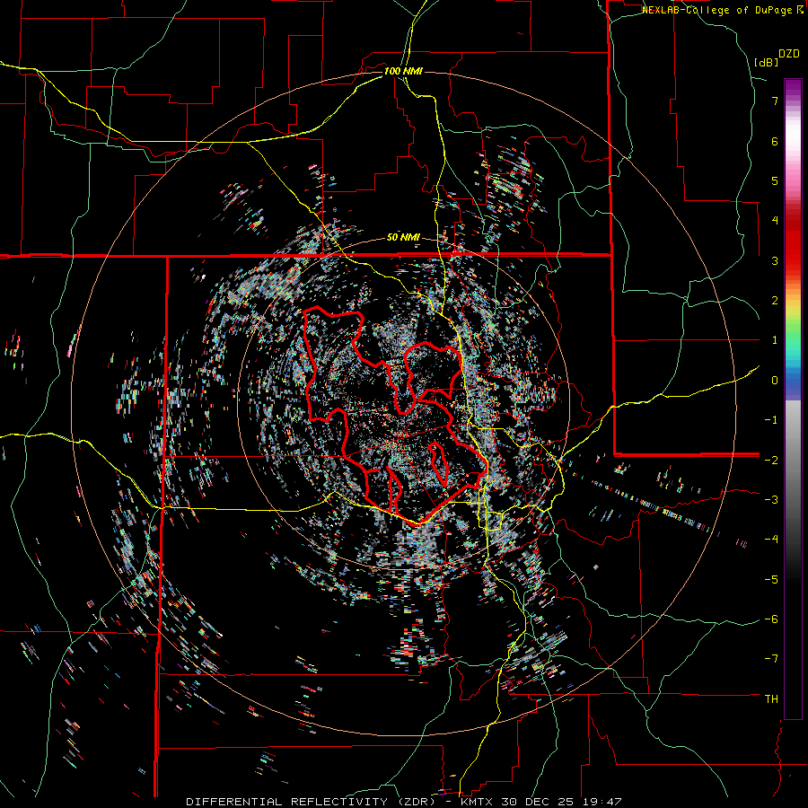Click the TH threshold label on the scale

pyautogui.click(x=771, y=698)
